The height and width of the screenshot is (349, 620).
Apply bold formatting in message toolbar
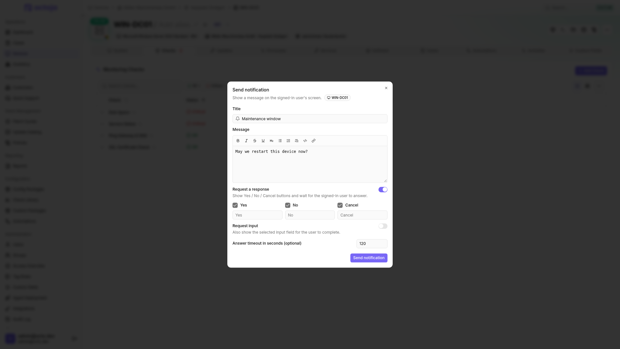tap(238, 141)
